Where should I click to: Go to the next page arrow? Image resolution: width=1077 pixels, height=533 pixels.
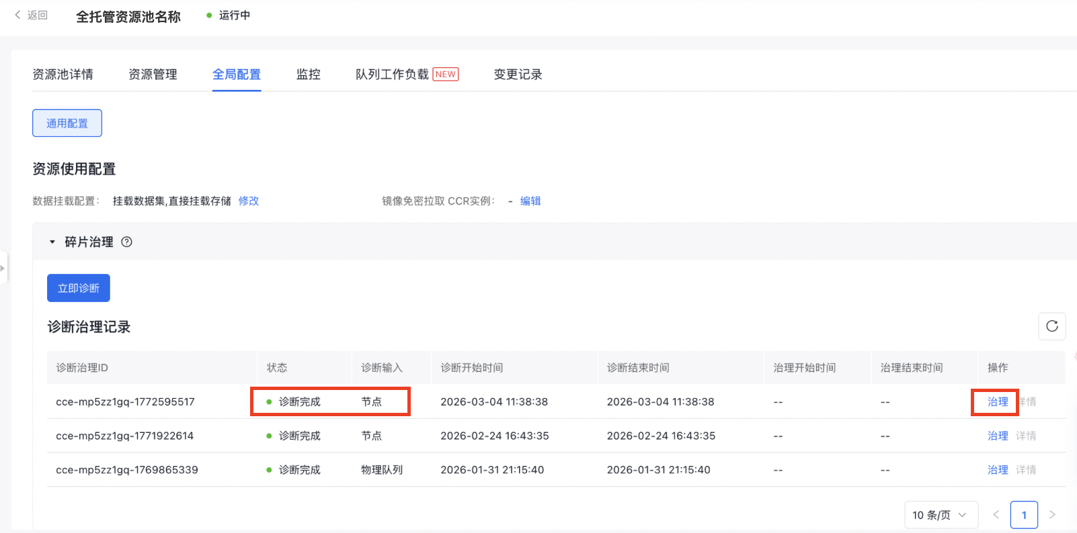[x=1052, y=515]
